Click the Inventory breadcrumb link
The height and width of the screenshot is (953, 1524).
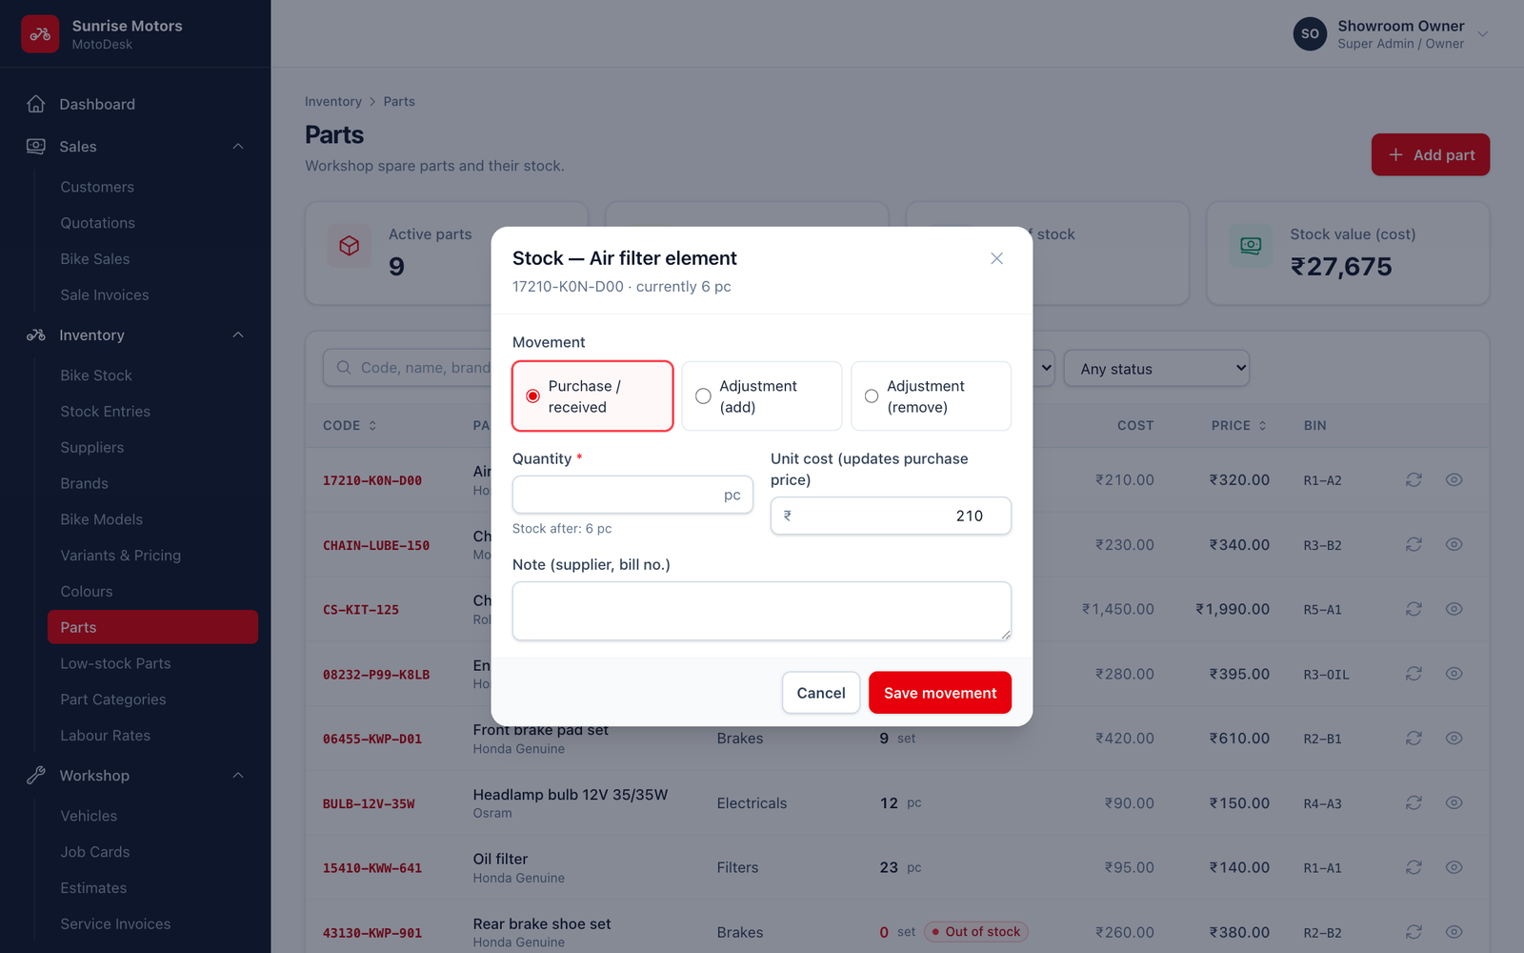(333, 102)
